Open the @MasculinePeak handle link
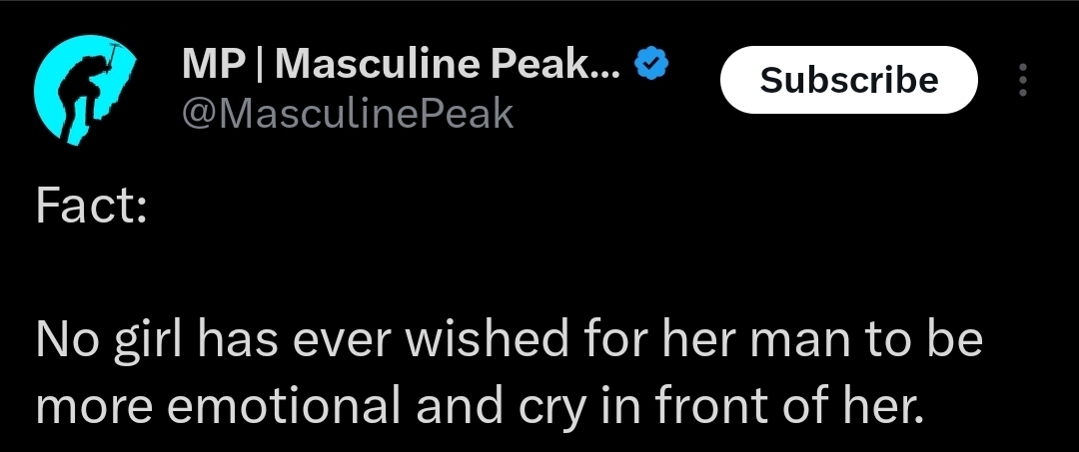Image resolution: width=1079 pixels, height=452 pixels. point(348,114)
